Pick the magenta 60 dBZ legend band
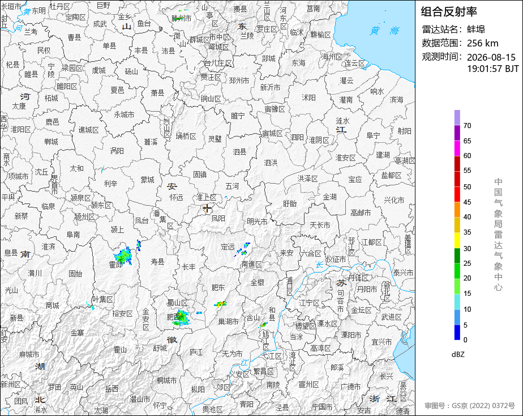Screen dimensions: 523x416 point(457,148)
